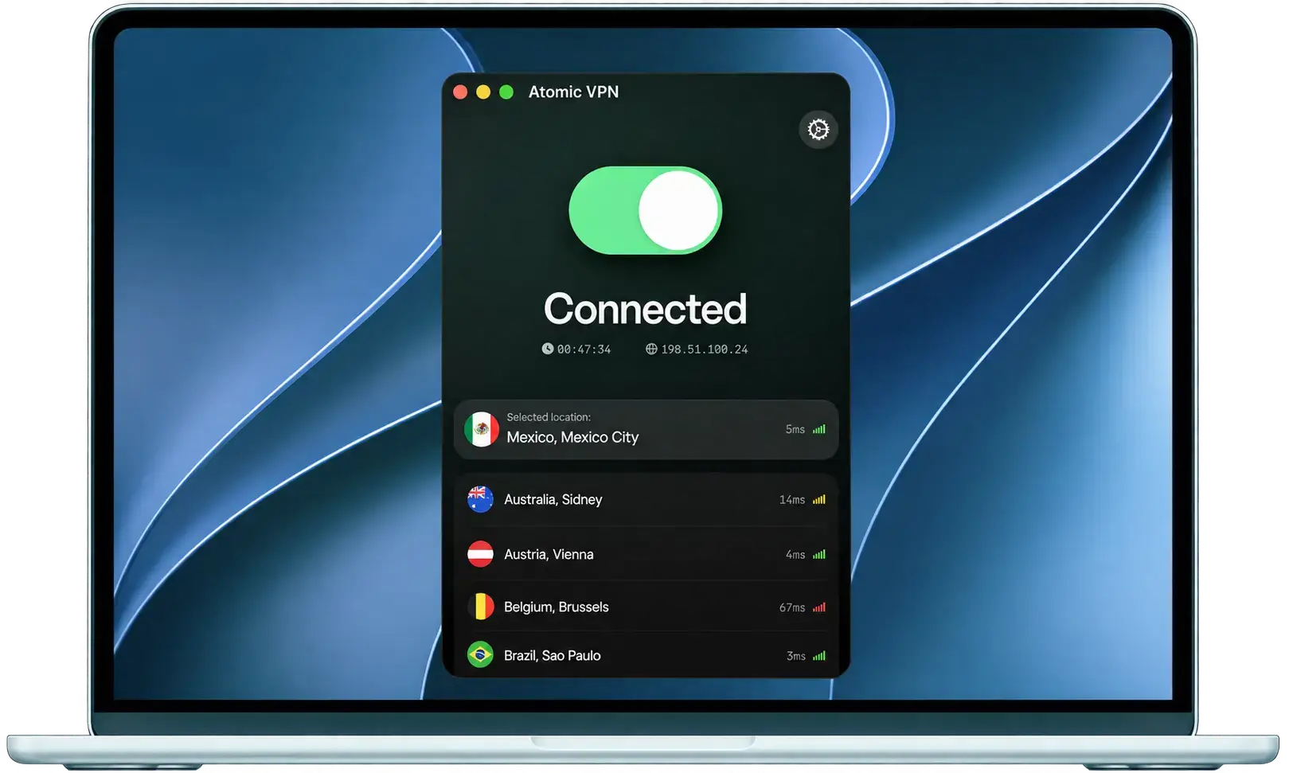The width and height of the screenshot is (1289, 773).
Task: Click the Australia flag icon
Action: click(480, 499)
